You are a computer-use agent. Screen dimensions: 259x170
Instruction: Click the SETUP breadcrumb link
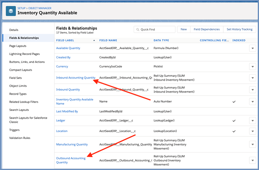click(x=22, y=8)
